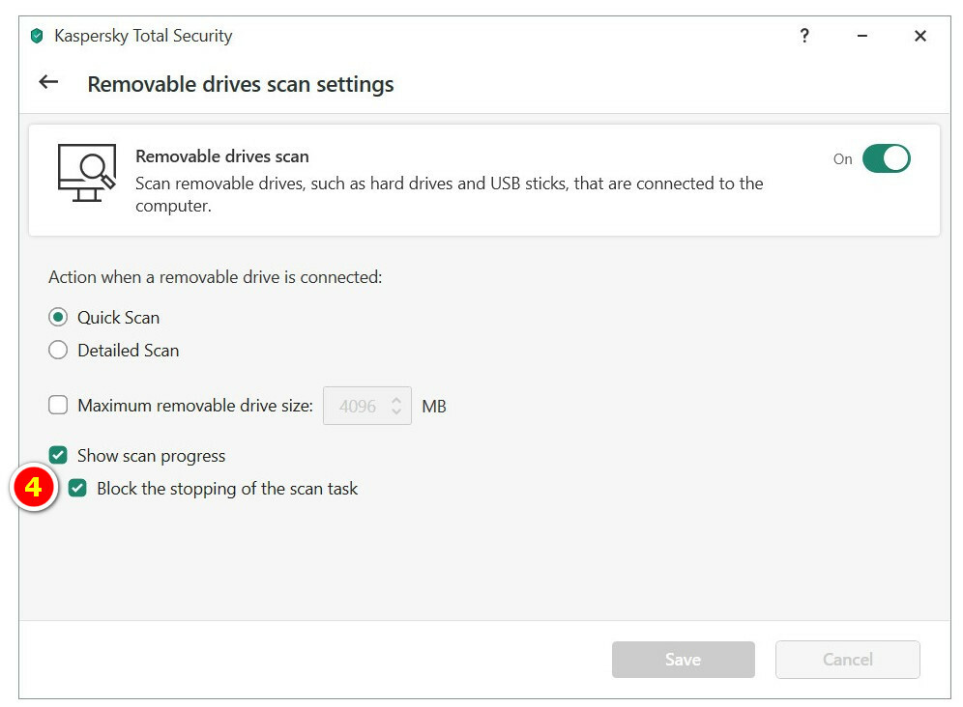Choose the Detailed Scan radio option
The image size is (963, 707).
coord(59,351)
